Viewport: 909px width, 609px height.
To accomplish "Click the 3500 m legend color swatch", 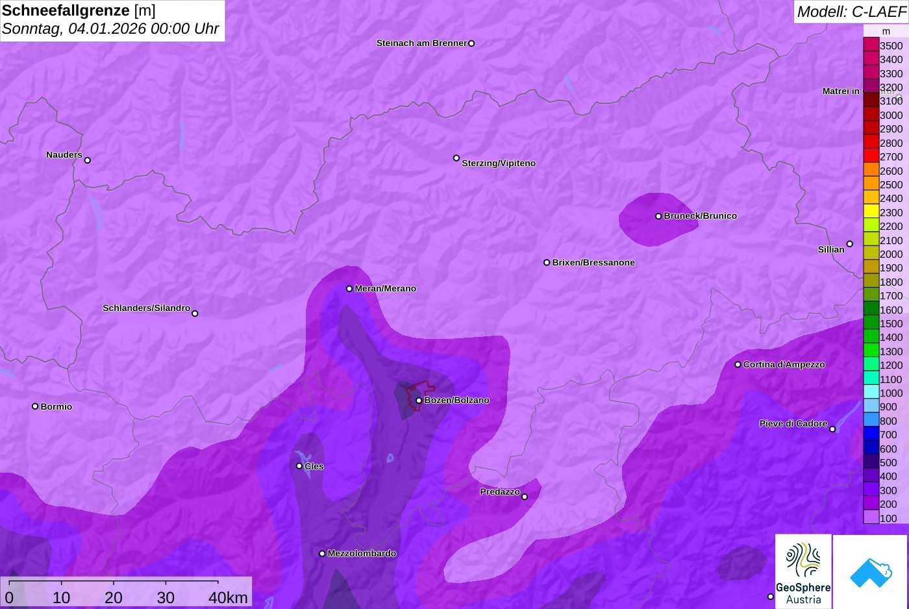I will tap(871, 45).
